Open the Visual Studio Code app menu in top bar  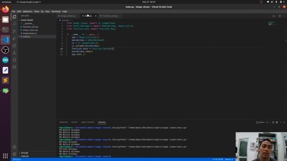click(28, 2)
